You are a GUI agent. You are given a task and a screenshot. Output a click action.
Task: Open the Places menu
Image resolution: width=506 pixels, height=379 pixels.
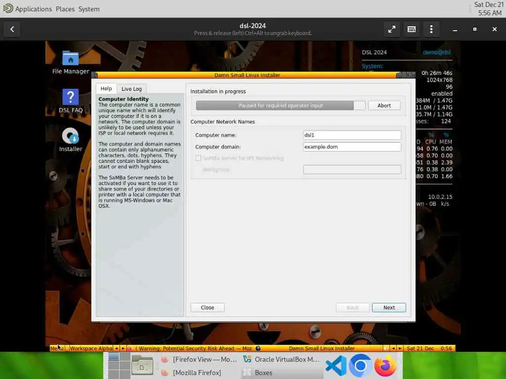click(x=65, y=9)
